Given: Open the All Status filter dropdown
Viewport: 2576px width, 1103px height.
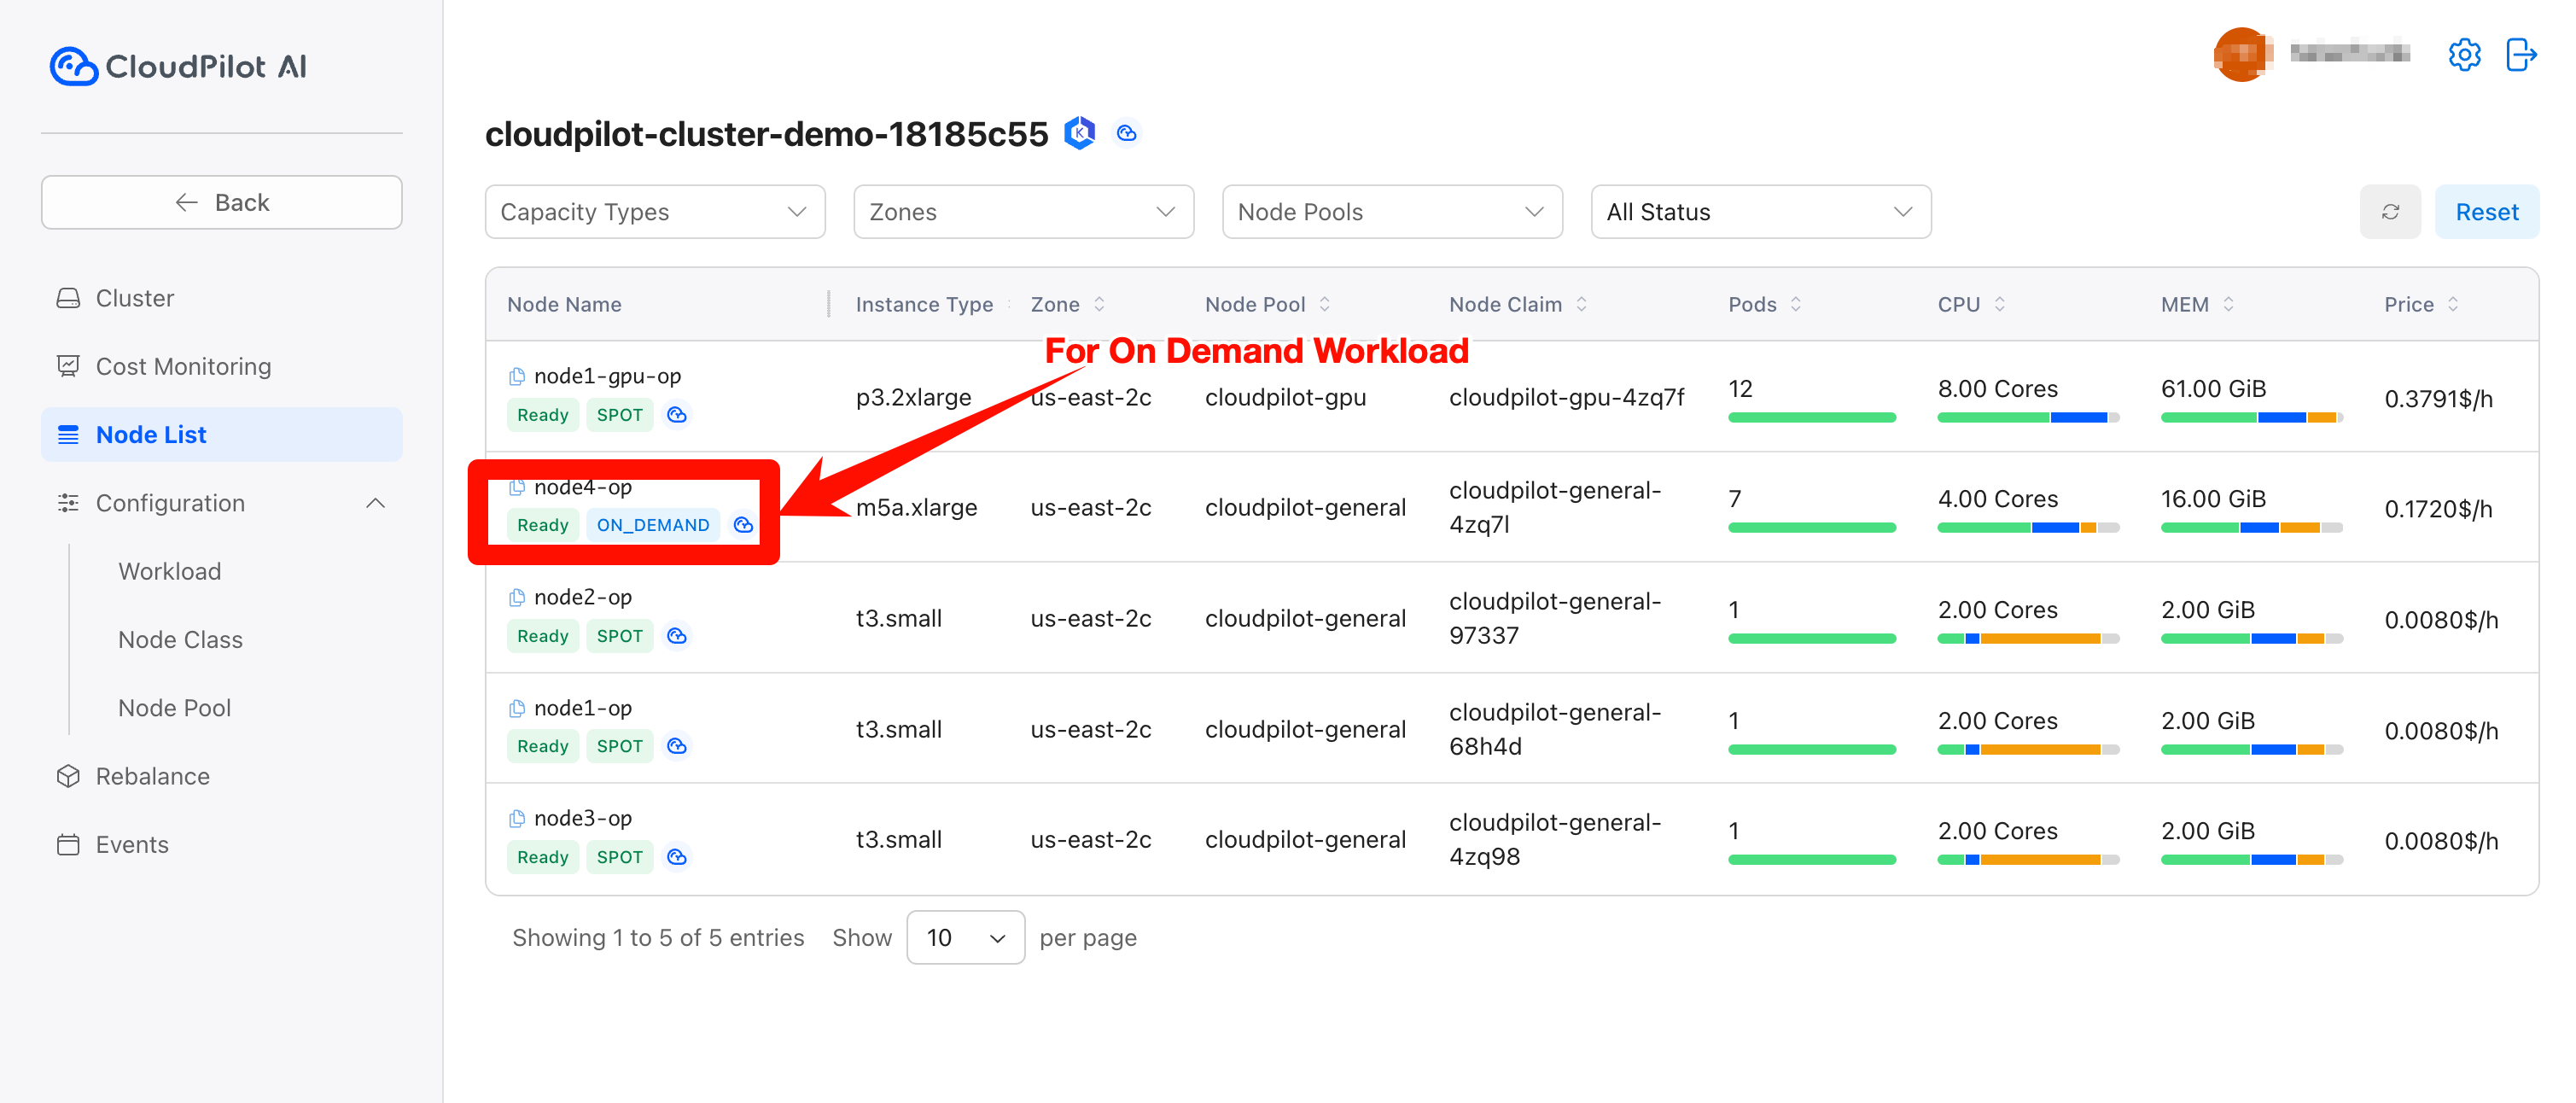Looking at the screenshot, I should point(1762,211).
